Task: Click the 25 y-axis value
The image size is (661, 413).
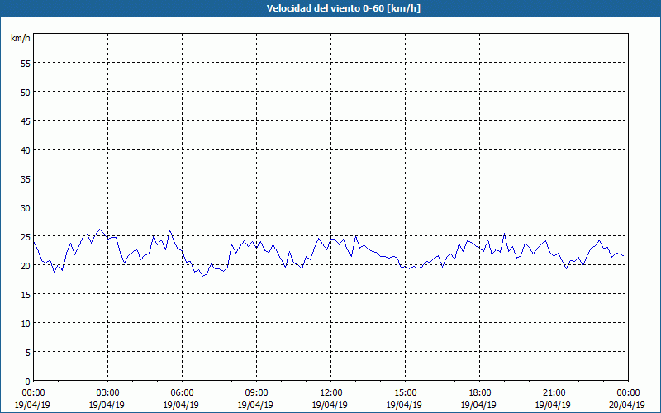Action: click(x=26, y=237)
